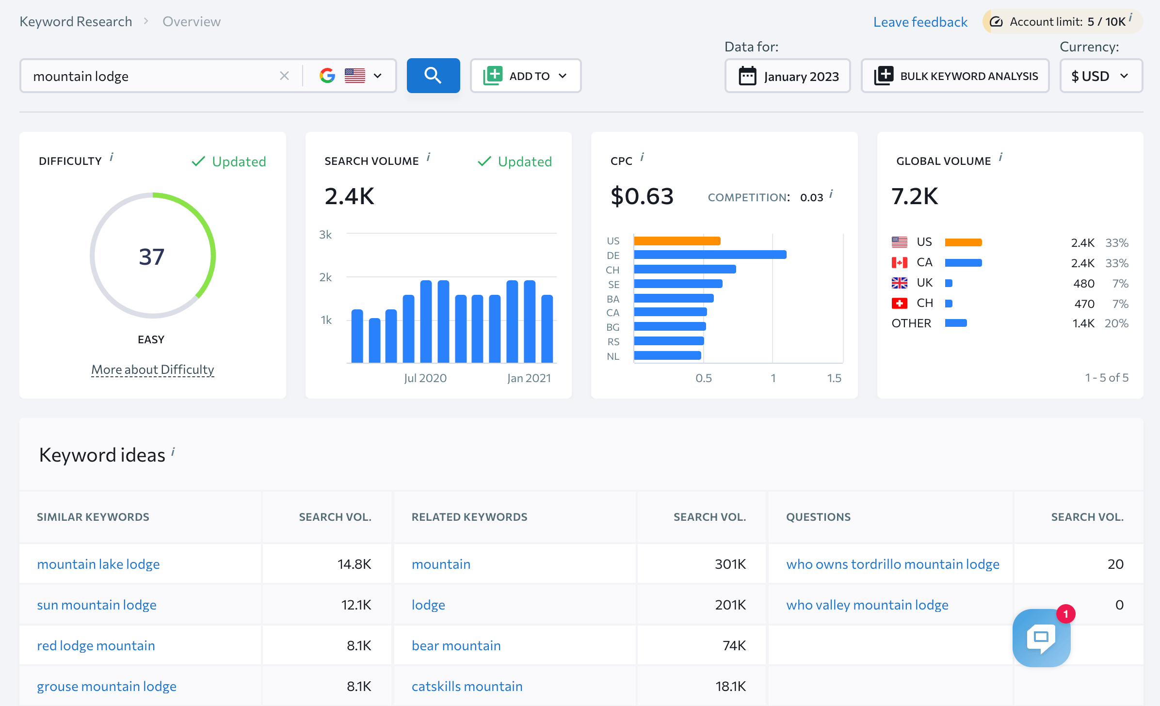Expand the ADD TO dropdown
The height and width of the screenshot is (706, 1160).
click(x=526, y=76)
